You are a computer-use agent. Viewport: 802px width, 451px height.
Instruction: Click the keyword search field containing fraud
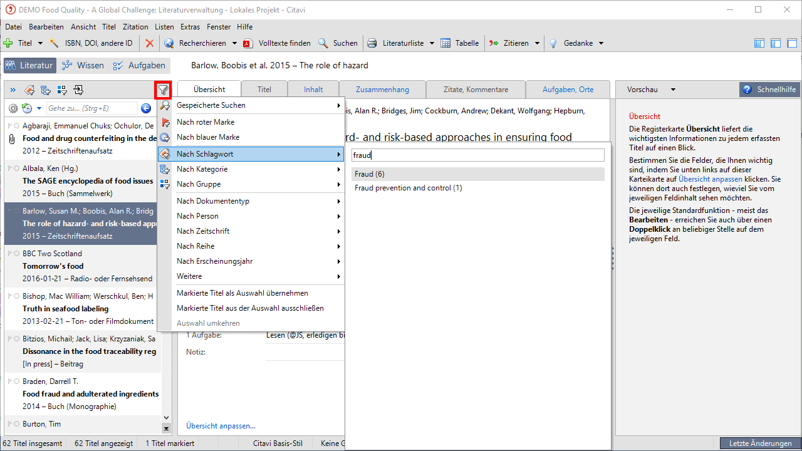click(x=477, y=155)
